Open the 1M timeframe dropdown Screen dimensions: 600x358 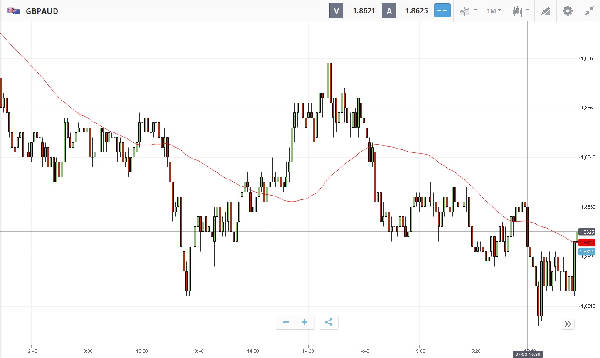[x=494, y=11]
